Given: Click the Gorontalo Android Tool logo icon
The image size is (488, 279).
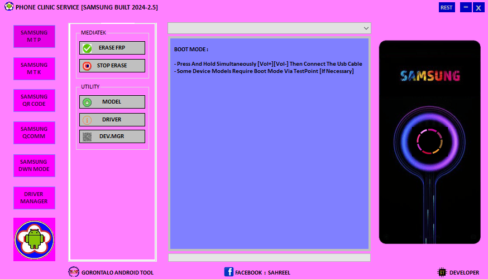Looking at the screenshot, I should (74, 272).
